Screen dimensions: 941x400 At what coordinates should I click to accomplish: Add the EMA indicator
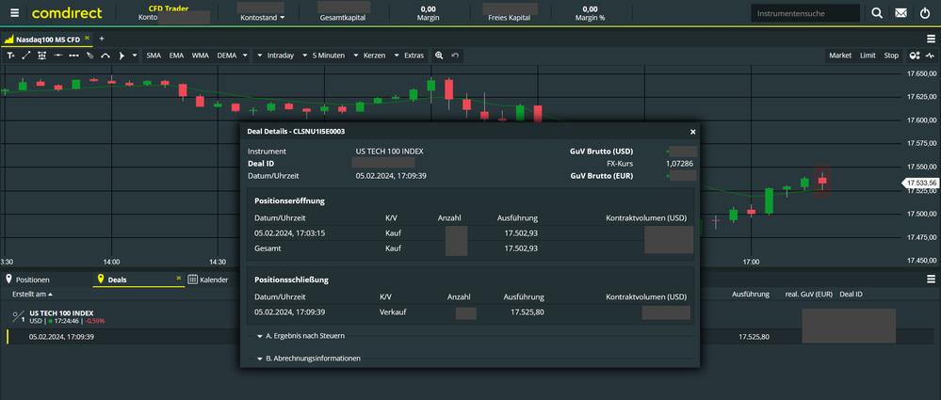click(176, 56)
